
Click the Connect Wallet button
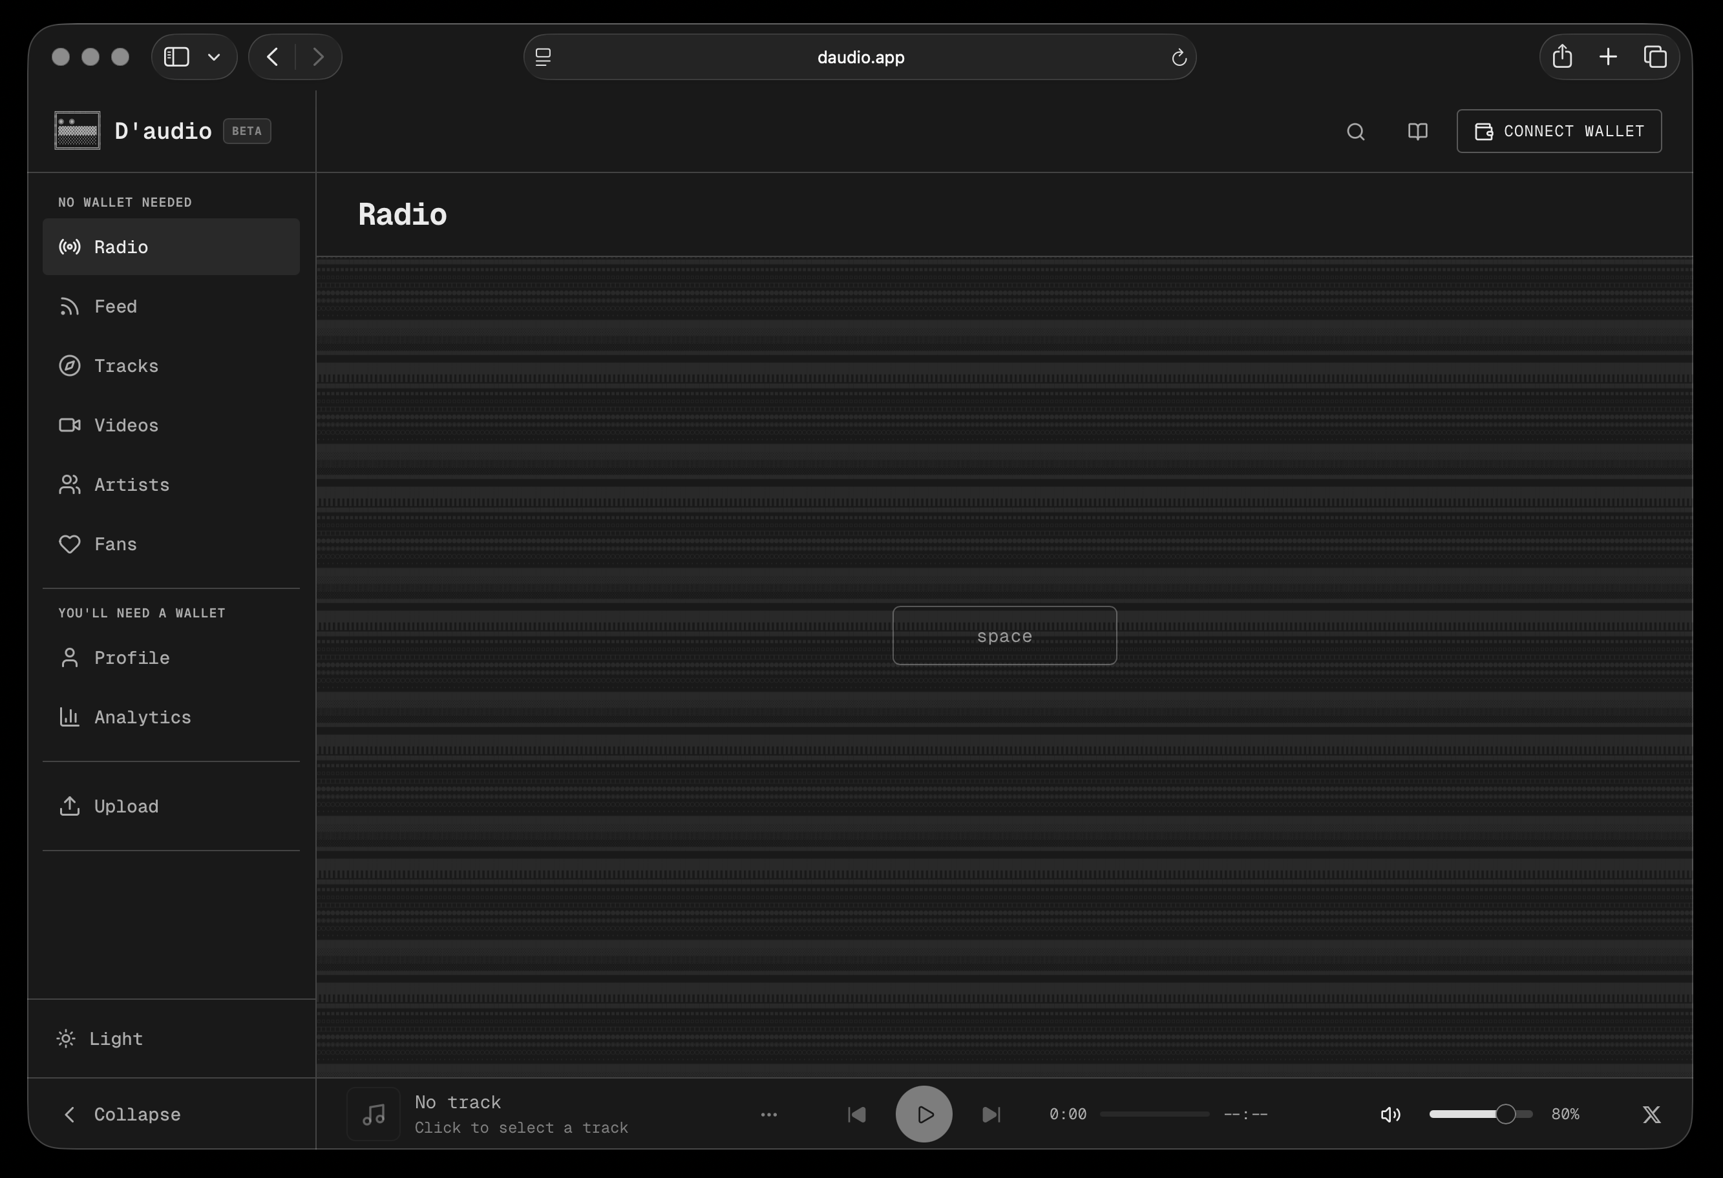click(1558, 131)
